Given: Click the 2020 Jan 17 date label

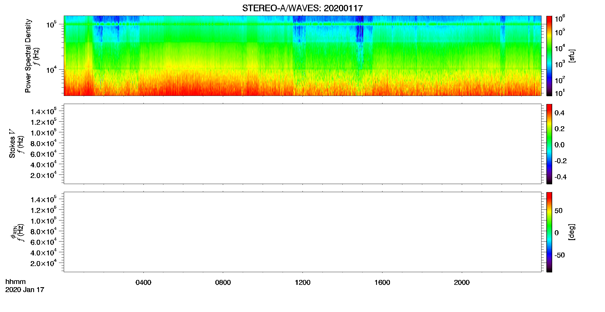Looking at the screenshot, I should pyautogui.click(x=25, y=290).
